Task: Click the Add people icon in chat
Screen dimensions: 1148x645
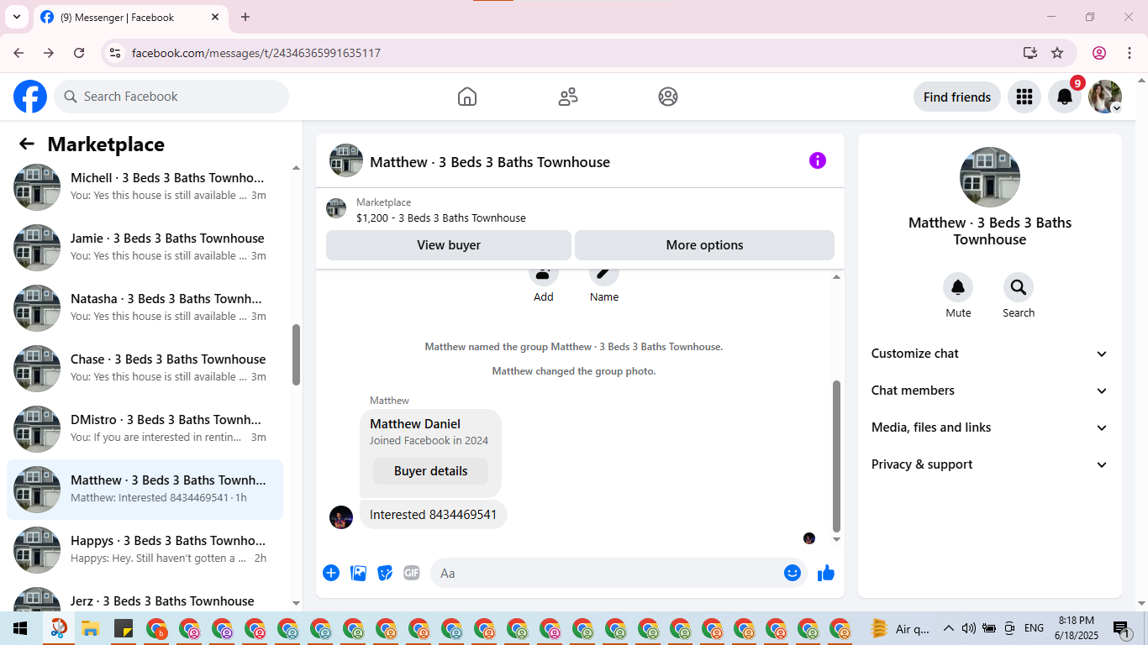Action: (544, 273)
